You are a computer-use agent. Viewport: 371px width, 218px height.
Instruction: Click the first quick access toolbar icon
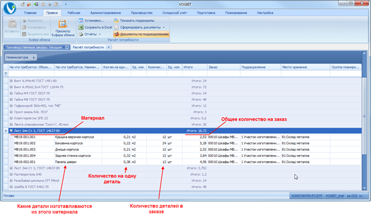pos(23,4)
